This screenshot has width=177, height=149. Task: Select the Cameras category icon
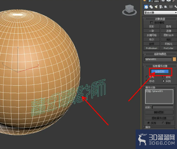click(161, 7)
